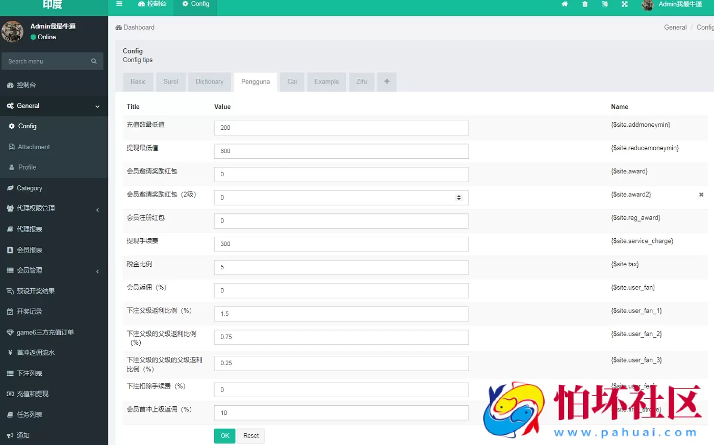Open the Attachment sidebar item
Screen dimensions: 714x445
(34, 147)
